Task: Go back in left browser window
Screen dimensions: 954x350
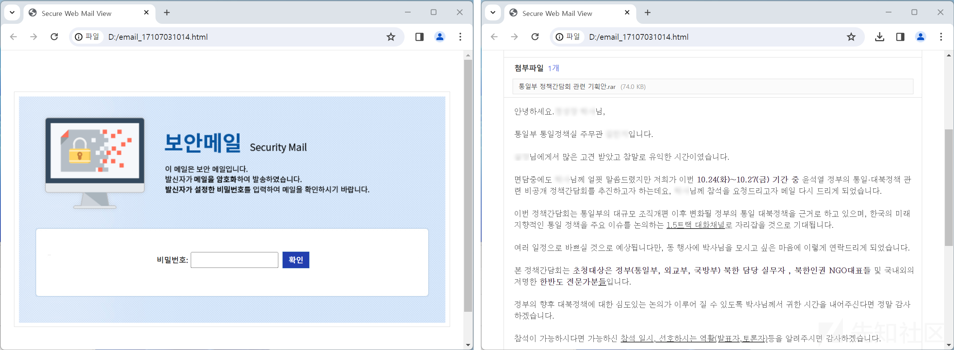Action: (14, 37)
